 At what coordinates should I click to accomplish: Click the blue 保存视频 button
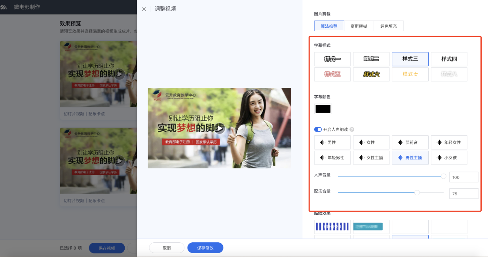pos(106,248)
